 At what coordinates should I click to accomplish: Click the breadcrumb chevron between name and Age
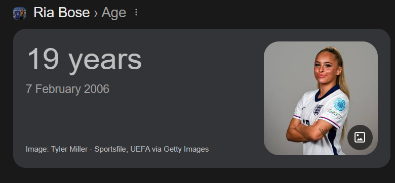96,13
